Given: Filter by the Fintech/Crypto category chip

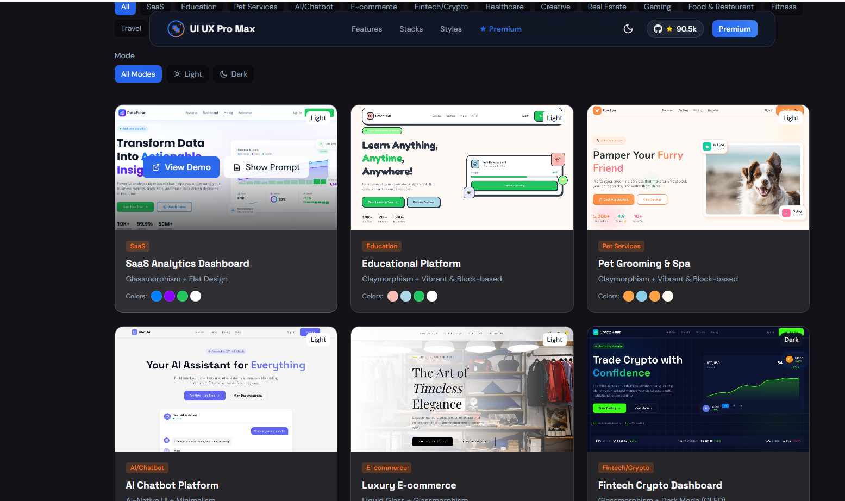Looking at the screenshot, I should (441, 7).
